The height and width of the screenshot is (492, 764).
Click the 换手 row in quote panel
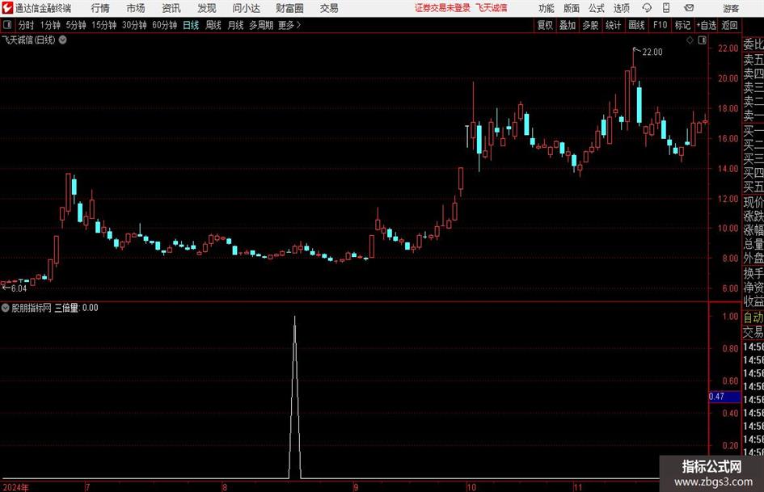point(753,273)
